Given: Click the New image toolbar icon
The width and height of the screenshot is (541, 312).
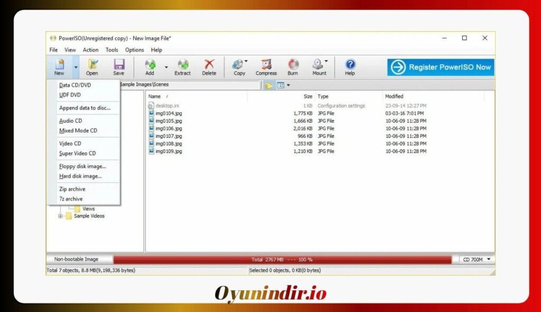Looking at the screenshot, I should 59,65.
